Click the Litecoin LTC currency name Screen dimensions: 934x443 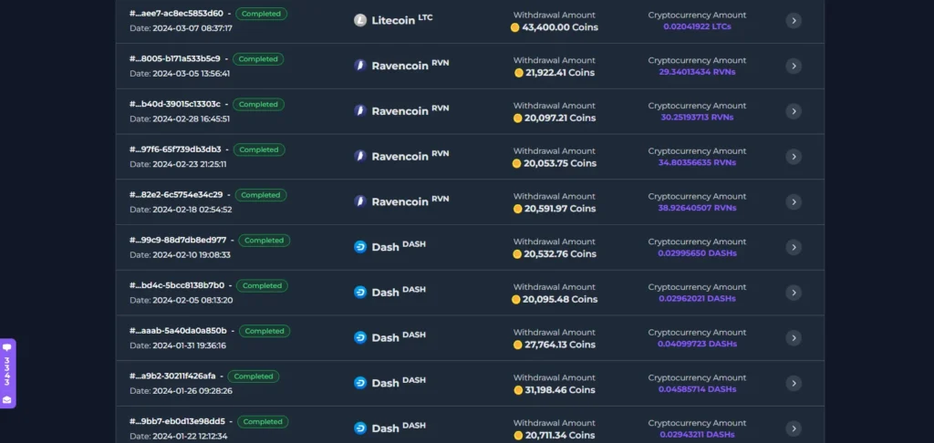402,20
